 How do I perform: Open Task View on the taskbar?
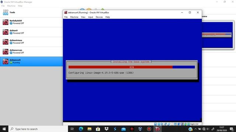pos(72,129)
